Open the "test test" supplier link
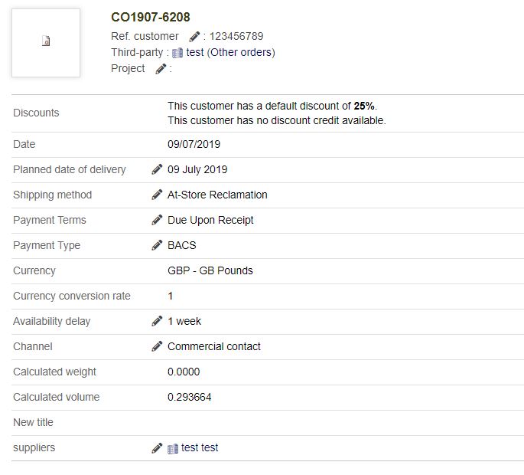 [x=200, y=447]
